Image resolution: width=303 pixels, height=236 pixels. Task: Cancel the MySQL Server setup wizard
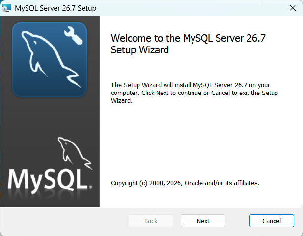[x=272, y=221]
